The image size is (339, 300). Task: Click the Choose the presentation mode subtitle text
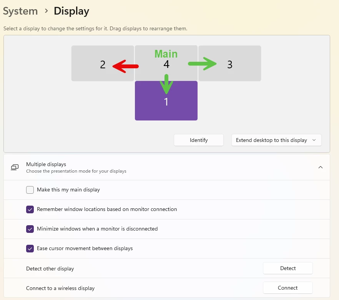tap(76, 171)
